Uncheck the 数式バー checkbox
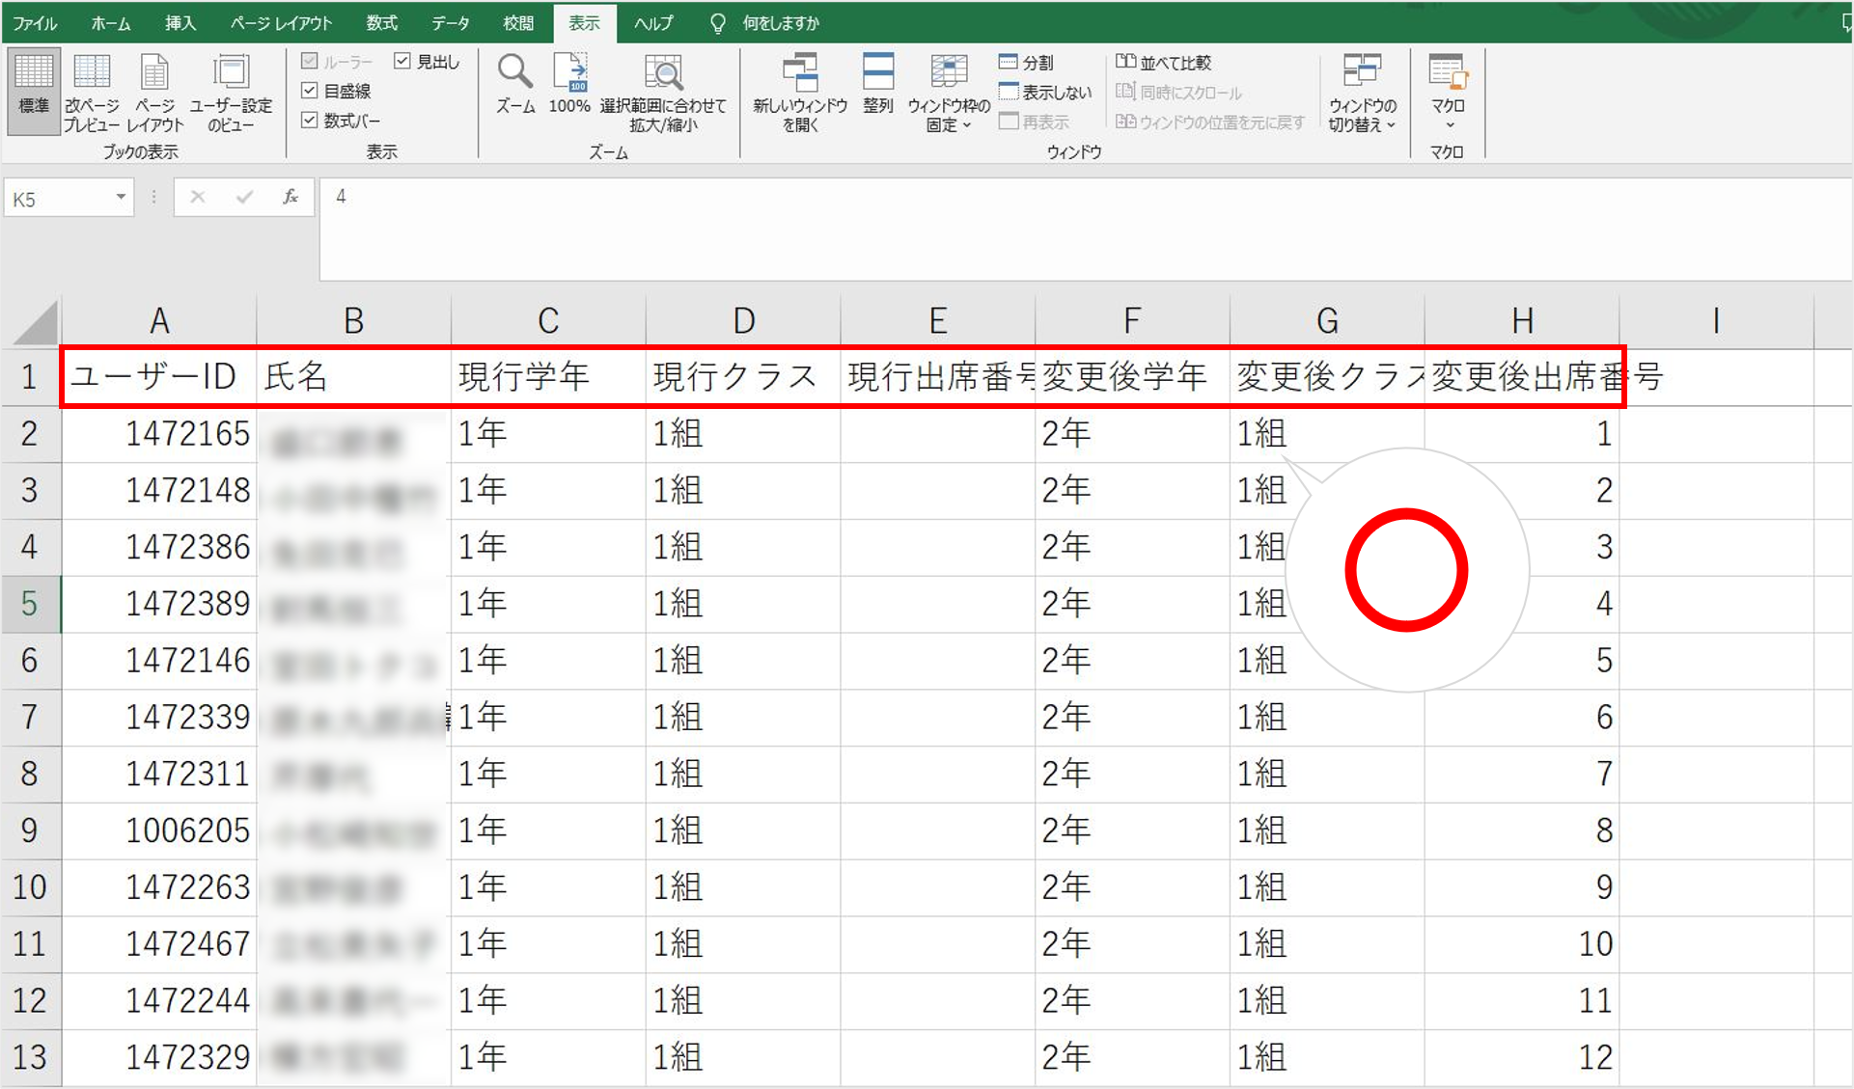This screenshot has width=1854, height=1089. [x=310, y=121]
